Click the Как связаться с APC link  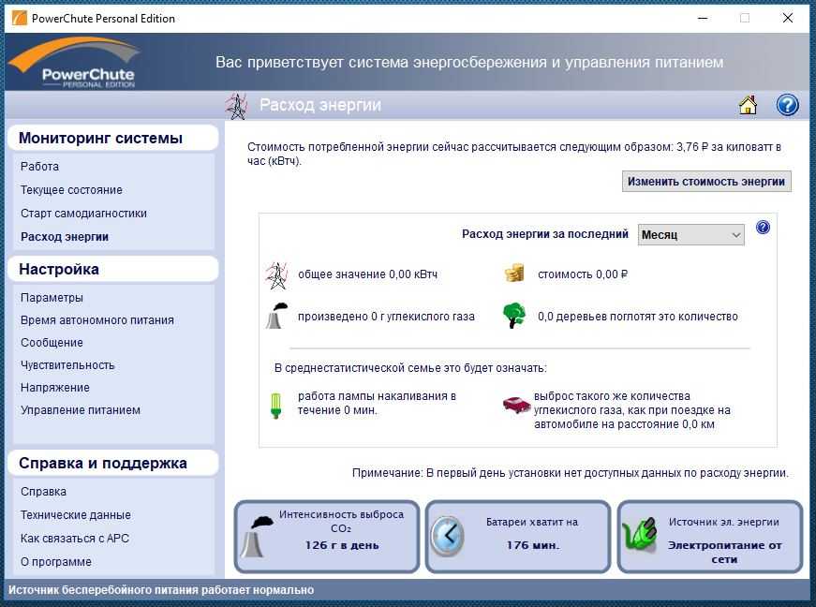coord(76,539)
